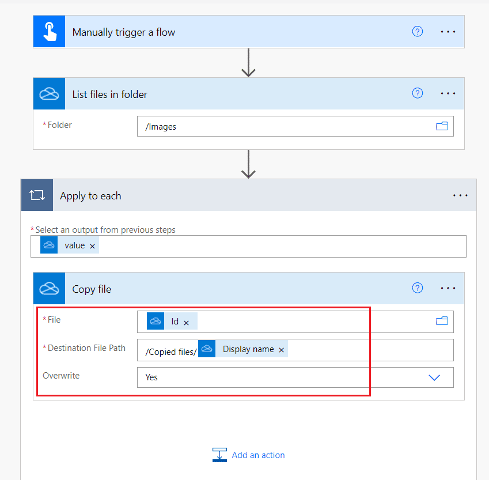
Task: Click the Id dynamic content token
Action: [x=172, y=321]
